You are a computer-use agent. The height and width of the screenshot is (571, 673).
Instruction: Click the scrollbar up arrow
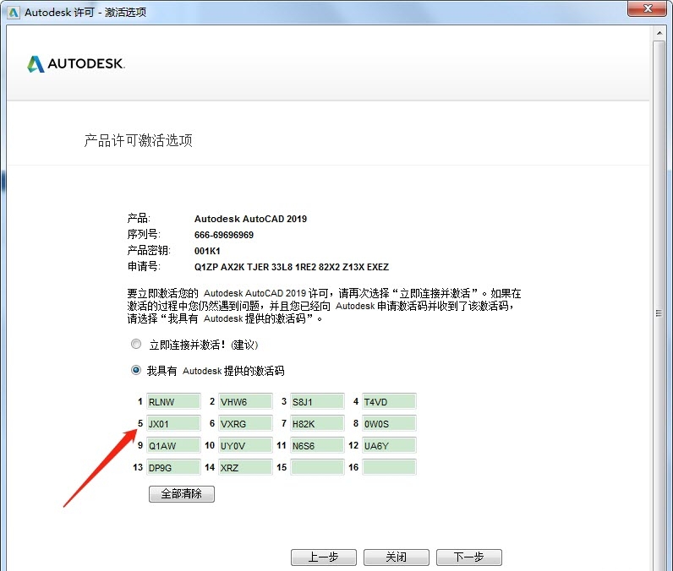pos(659,33)
